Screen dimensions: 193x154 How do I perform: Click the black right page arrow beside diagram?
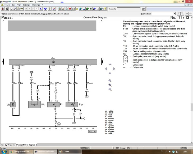coord(102,62)
